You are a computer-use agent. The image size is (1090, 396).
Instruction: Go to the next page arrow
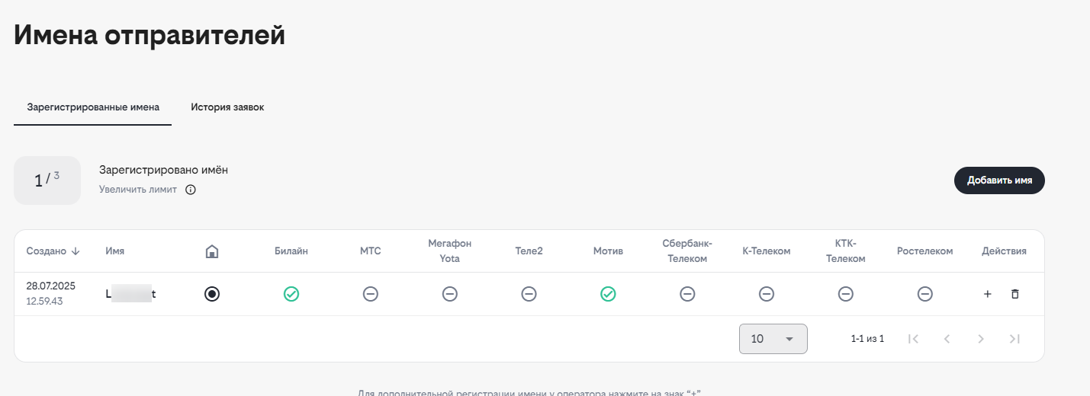981,339
